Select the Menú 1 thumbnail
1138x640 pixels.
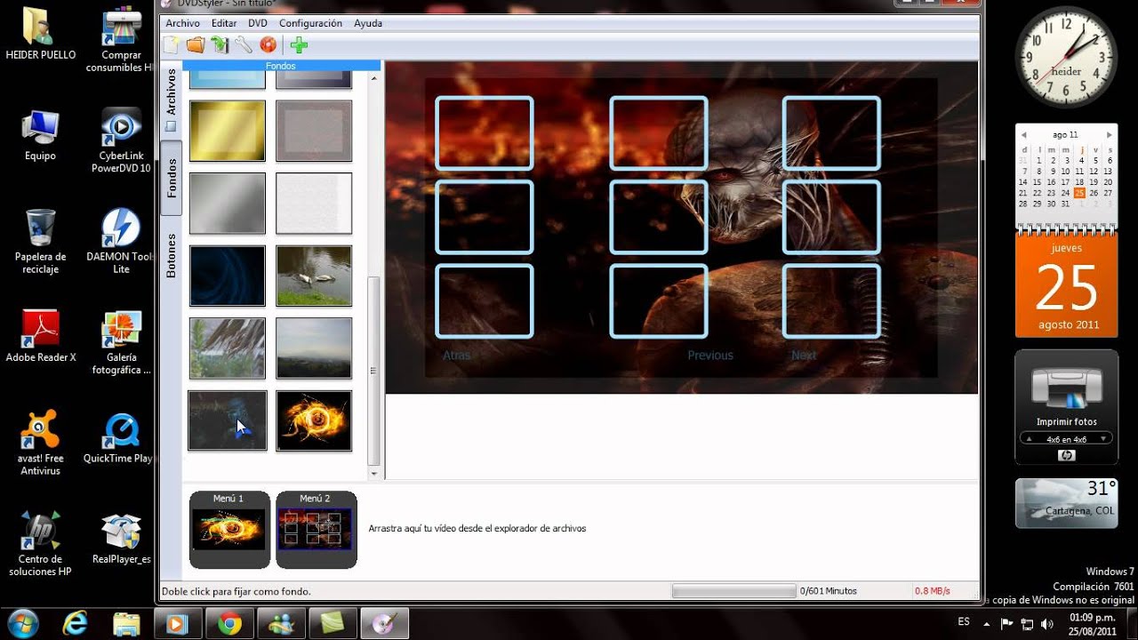click(229, 530)
